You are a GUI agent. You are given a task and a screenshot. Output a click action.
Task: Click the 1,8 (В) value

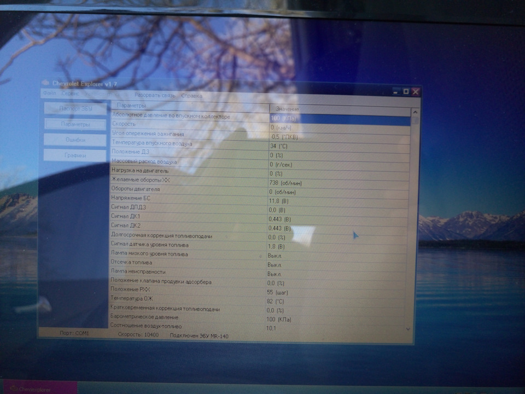(276, 247)
